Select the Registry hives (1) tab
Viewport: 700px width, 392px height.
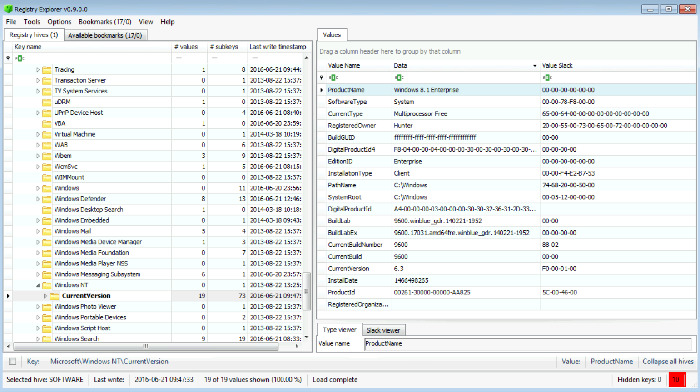coord(34,35)
